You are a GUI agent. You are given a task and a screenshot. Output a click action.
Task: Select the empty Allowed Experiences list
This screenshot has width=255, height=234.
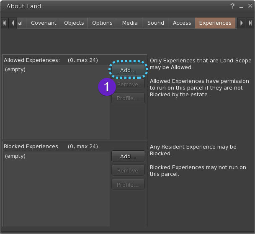click(x=56, y=102)
